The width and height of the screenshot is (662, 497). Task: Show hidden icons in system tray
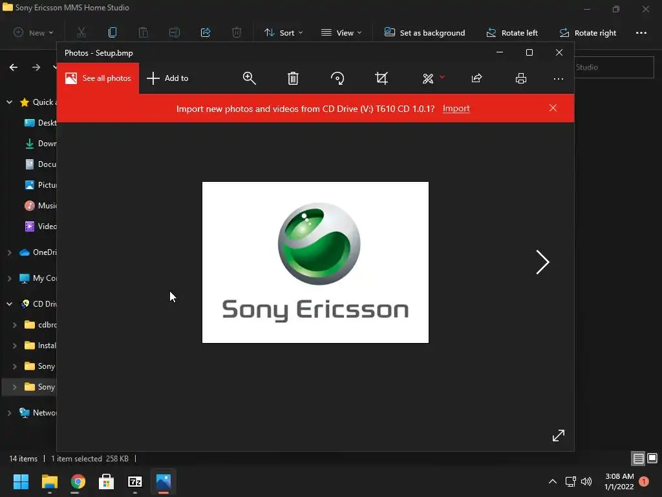click(x=552, y=481)
